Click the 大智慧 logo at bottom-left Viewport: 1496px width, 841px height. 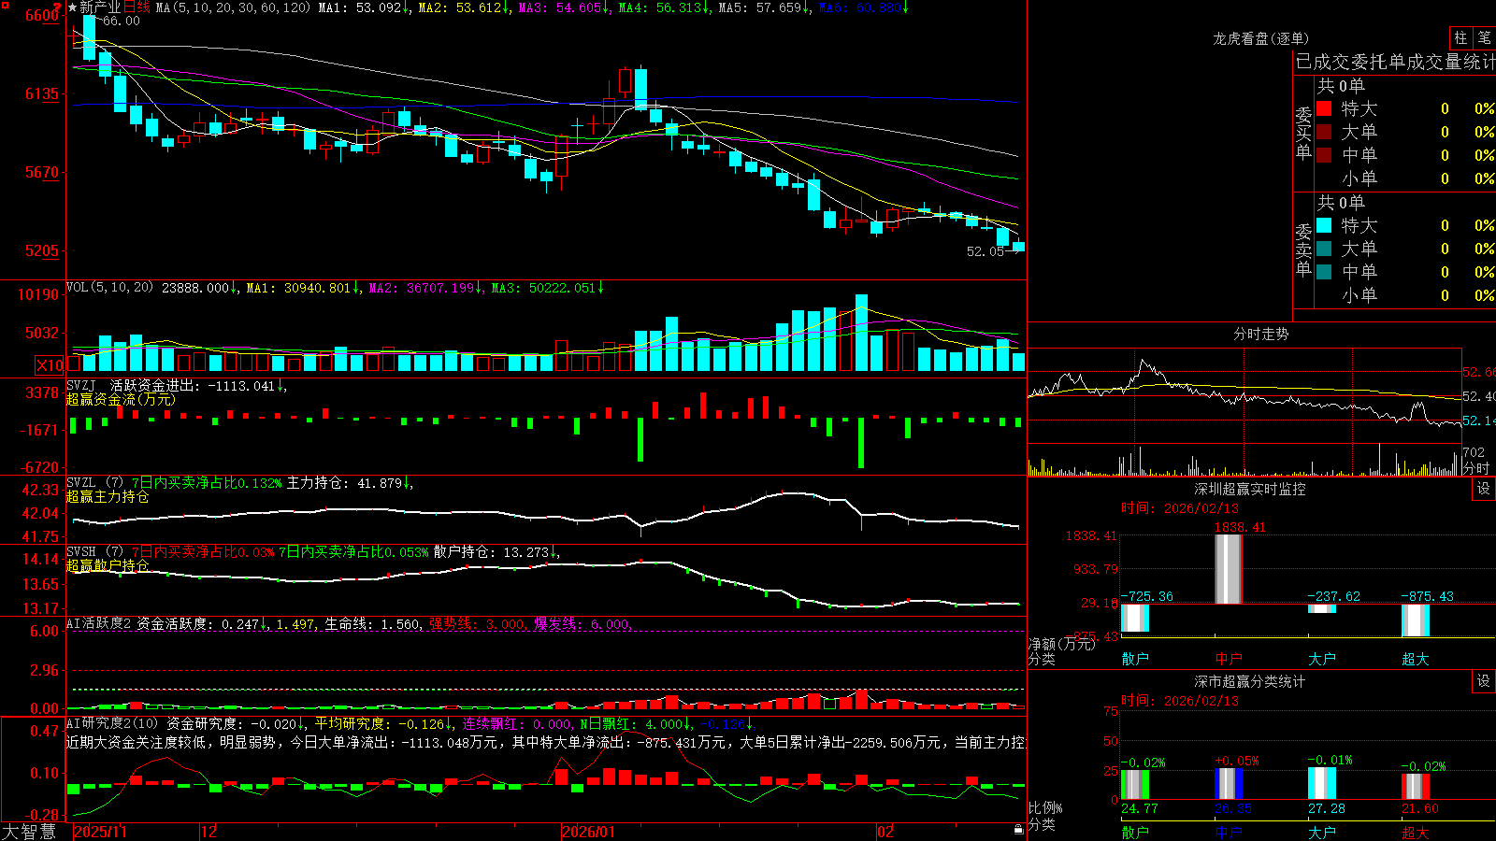click(29, 831)
